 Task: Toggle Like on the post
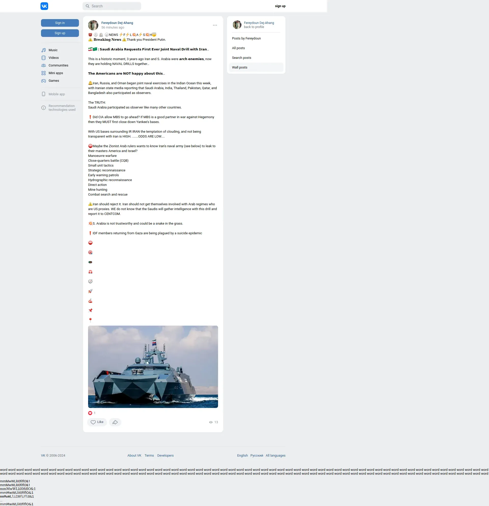point(97,422)
